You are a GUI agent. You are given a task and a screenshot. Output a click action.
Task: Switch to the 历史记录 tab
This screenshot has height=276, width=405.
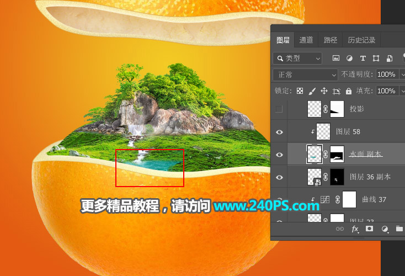(x=361, y=40)
